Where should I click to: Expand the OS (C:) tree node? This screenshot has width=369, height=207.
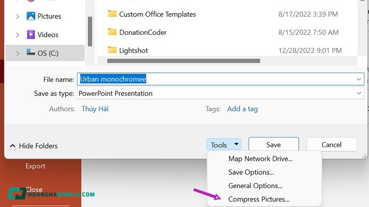[x=18, y=53]
